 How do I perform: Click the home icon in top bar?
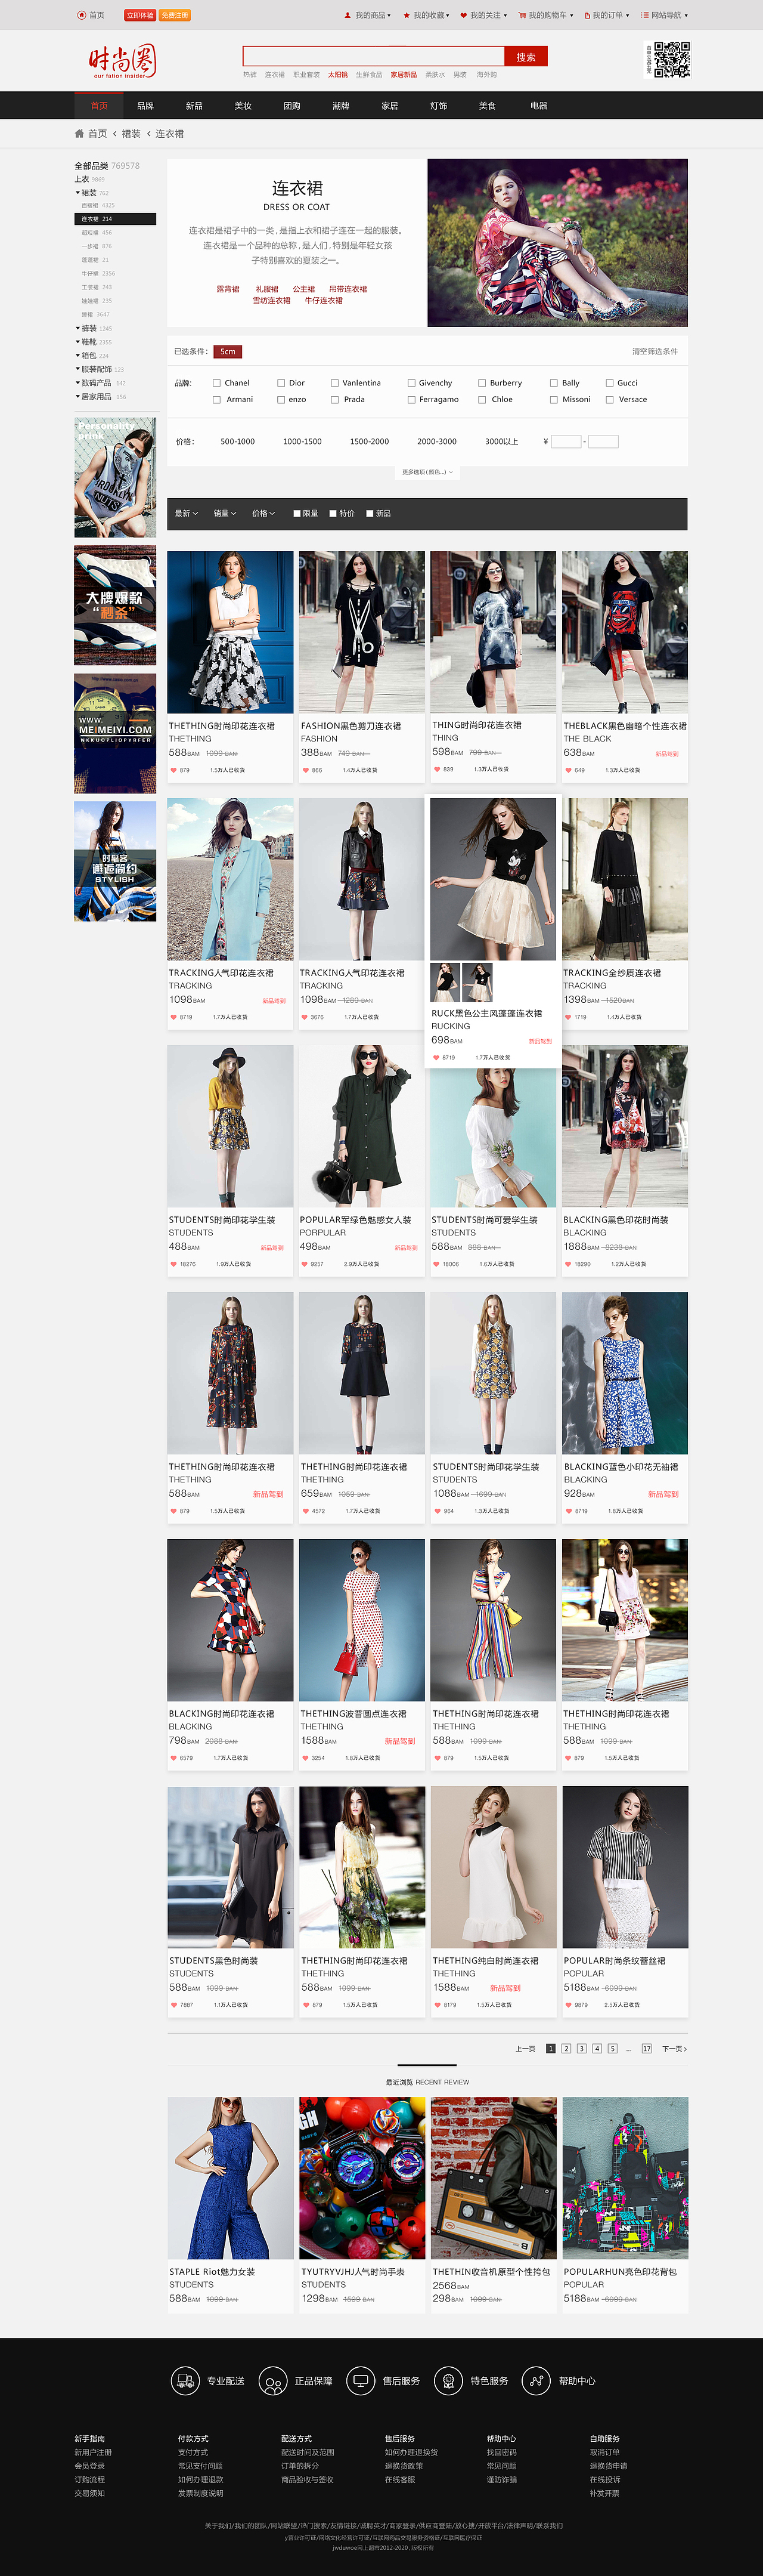tap(82, 15)
